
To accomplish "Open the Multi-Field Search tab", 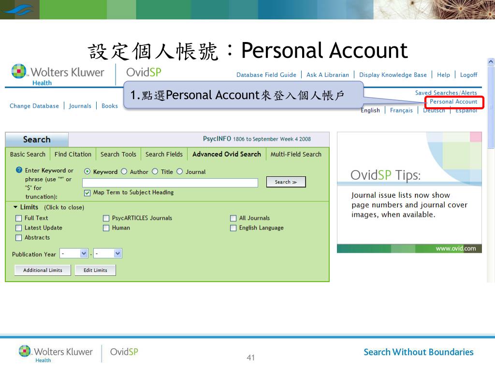I will [296, 154].
